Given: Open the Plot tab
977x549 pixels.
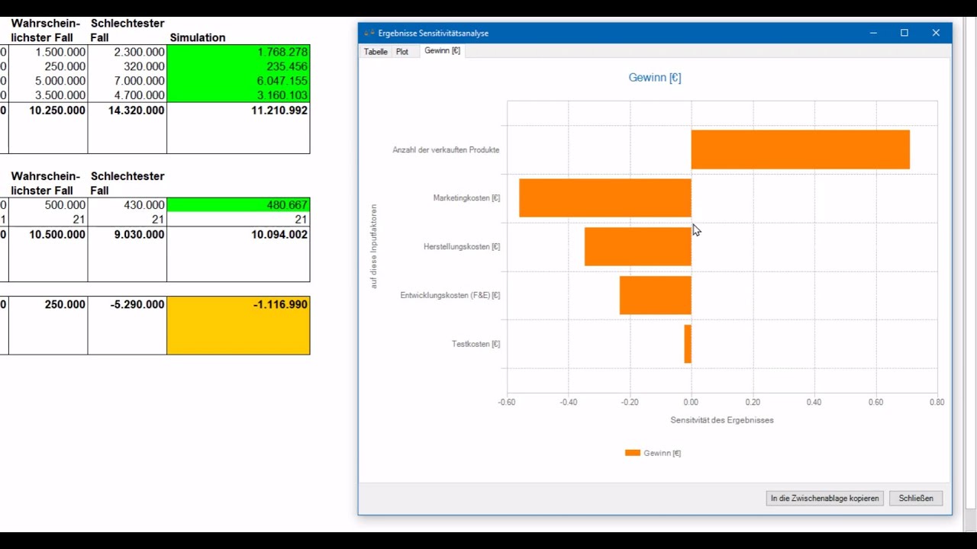Looking at the screenshot, I should [402, 52].
